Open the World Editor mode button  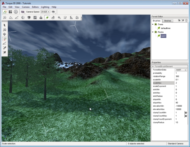(5, 12)
